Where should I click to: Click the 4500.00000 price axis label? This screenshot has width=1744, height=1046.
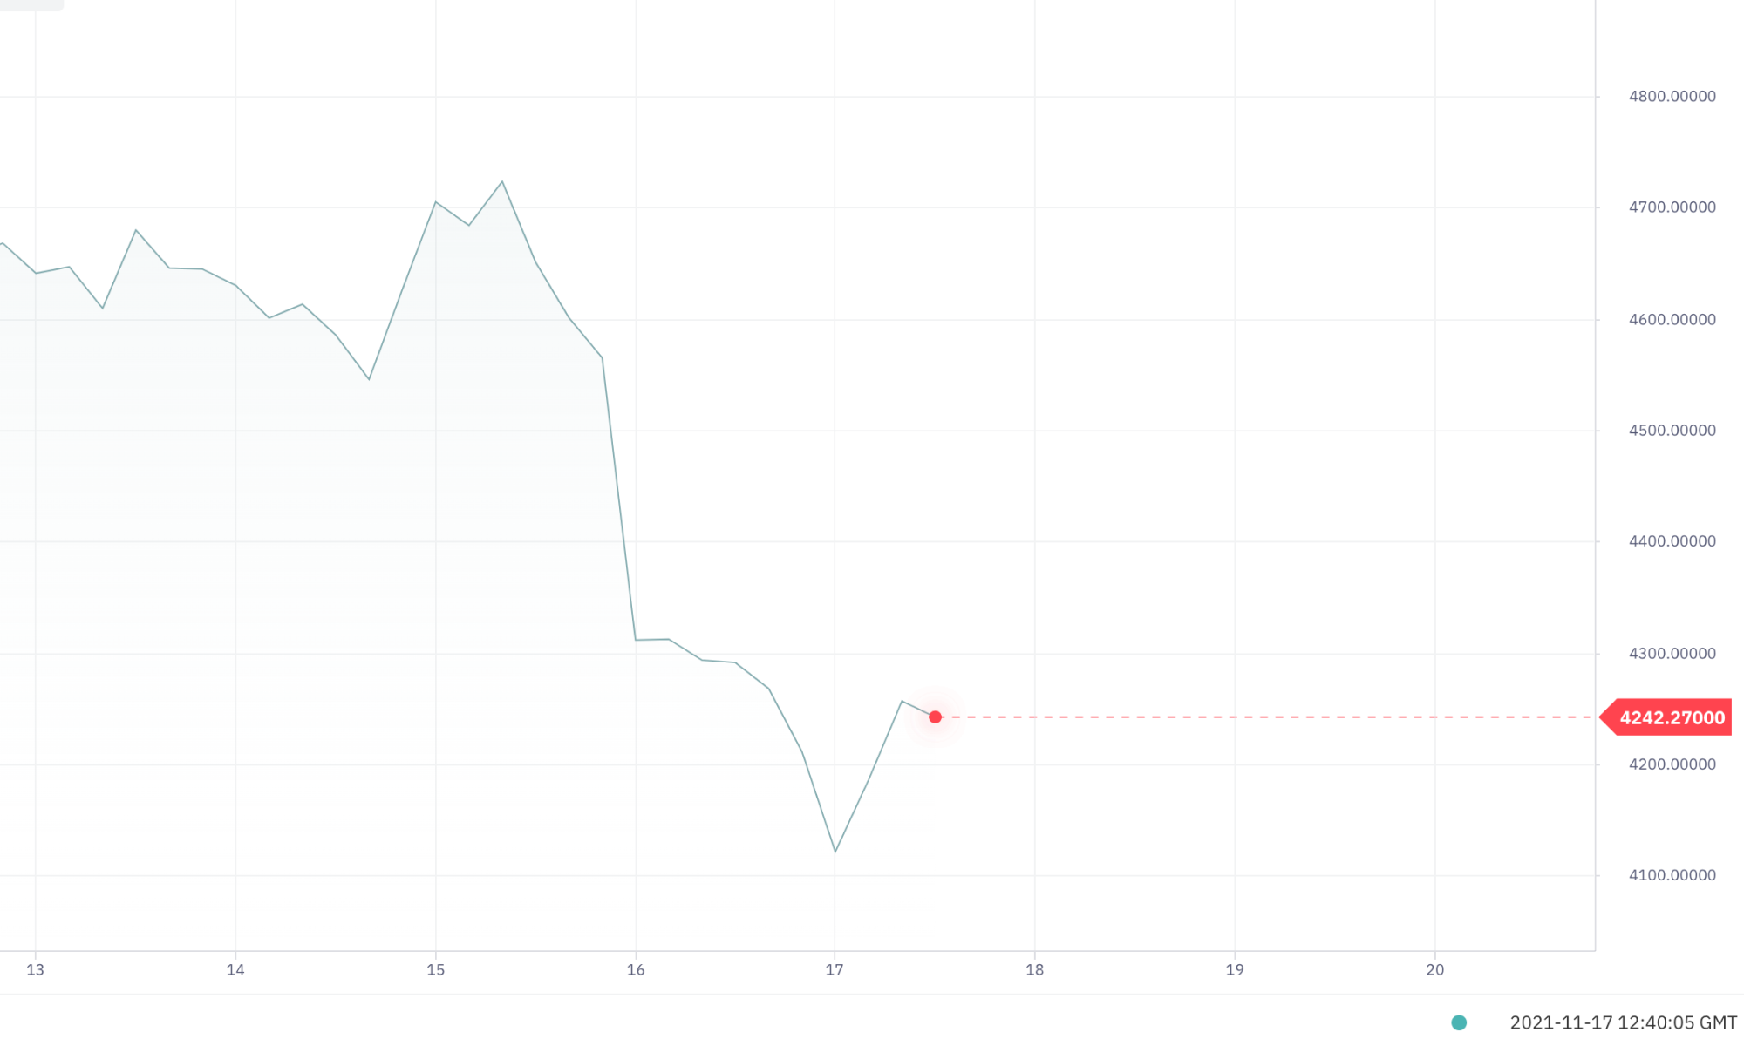[1672, 431]
